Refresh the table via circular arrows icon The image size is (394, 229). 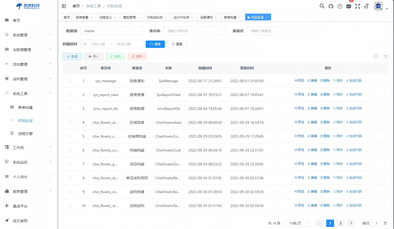click(x=386, y=56)
